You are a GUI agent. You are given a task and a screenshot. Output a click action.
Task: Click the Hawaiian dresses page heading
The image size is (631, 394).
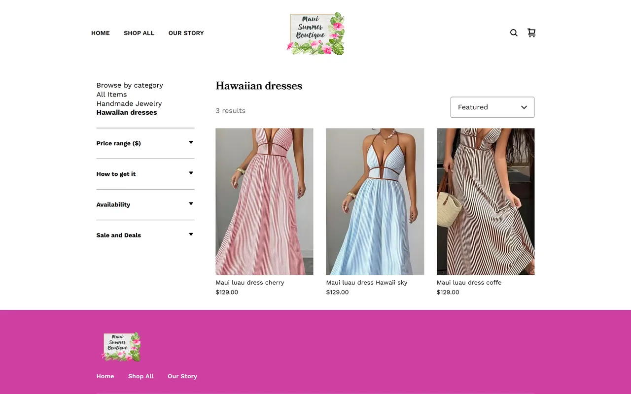(259, 86)
